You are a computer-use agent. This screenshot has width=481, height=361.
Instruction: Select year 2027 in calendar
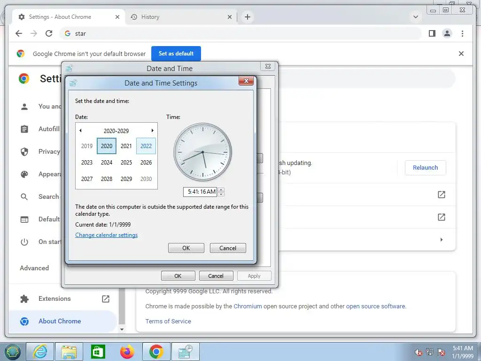pos(87,179)
